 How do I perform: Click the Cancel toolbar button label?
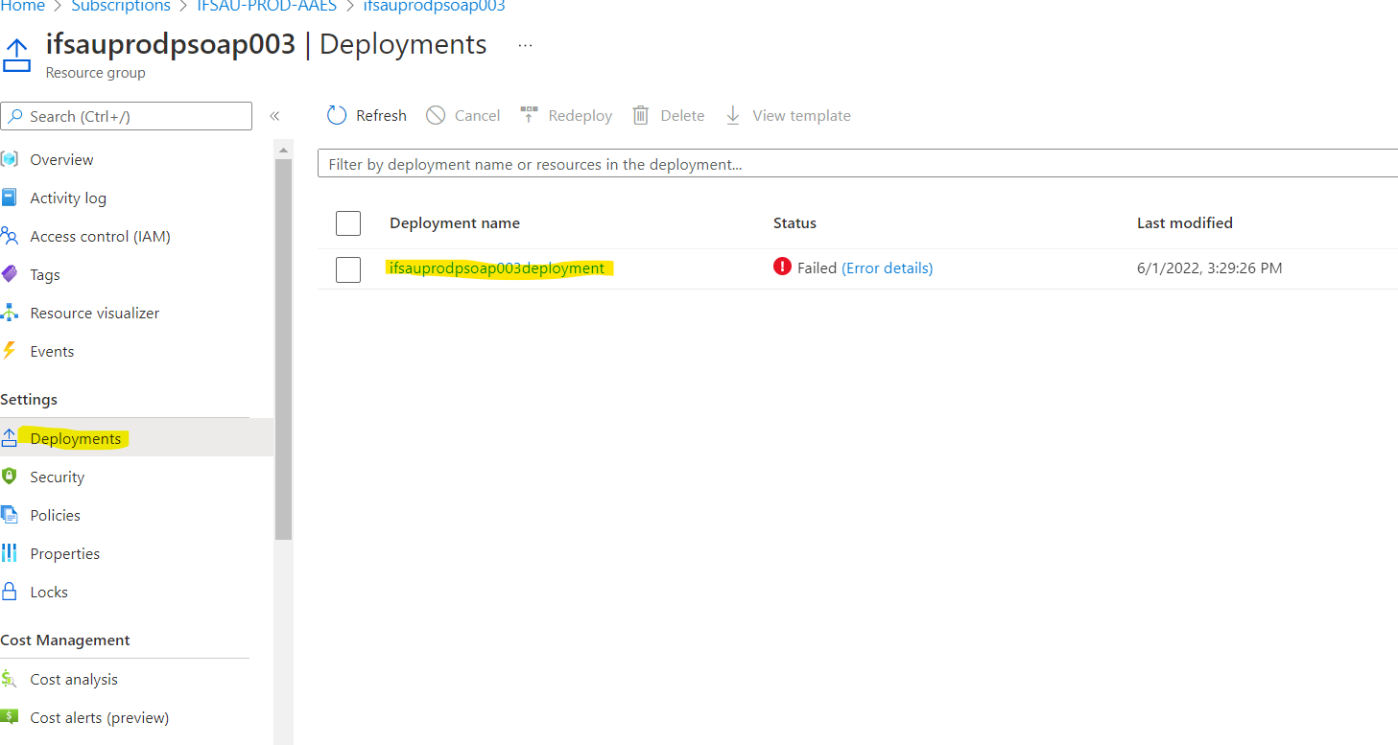coord(477,115)
